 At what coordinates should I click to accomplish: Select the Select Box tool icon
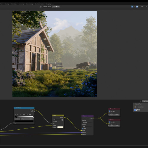[136, 107]
